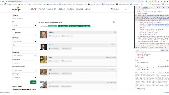
Task: Expand the header class node in Elements
Action: point(138,22)
